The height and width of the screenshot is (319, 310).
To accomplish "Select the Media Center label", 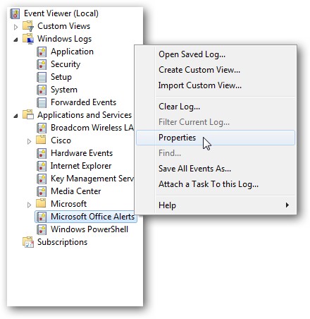I will coord(76,191).
